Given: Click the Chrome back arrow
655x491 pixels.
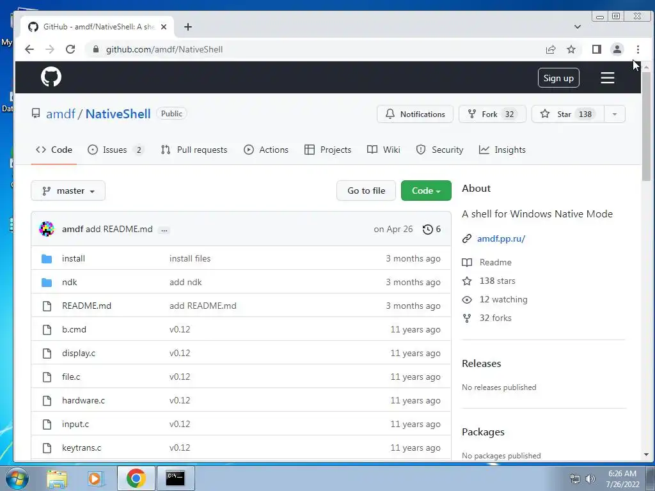Looking at the screenshot, I should coord(29,49).
